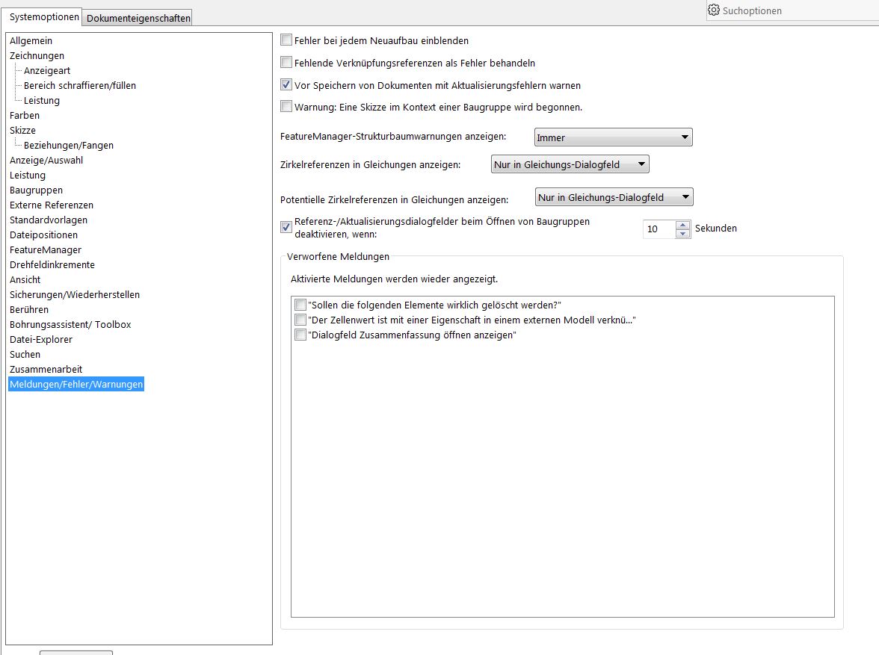Screen dimensions: 879x655
Task: Open 'Potentielle Zirkelreferenzen in Gleichungen' dropdown
Action: 614,197
